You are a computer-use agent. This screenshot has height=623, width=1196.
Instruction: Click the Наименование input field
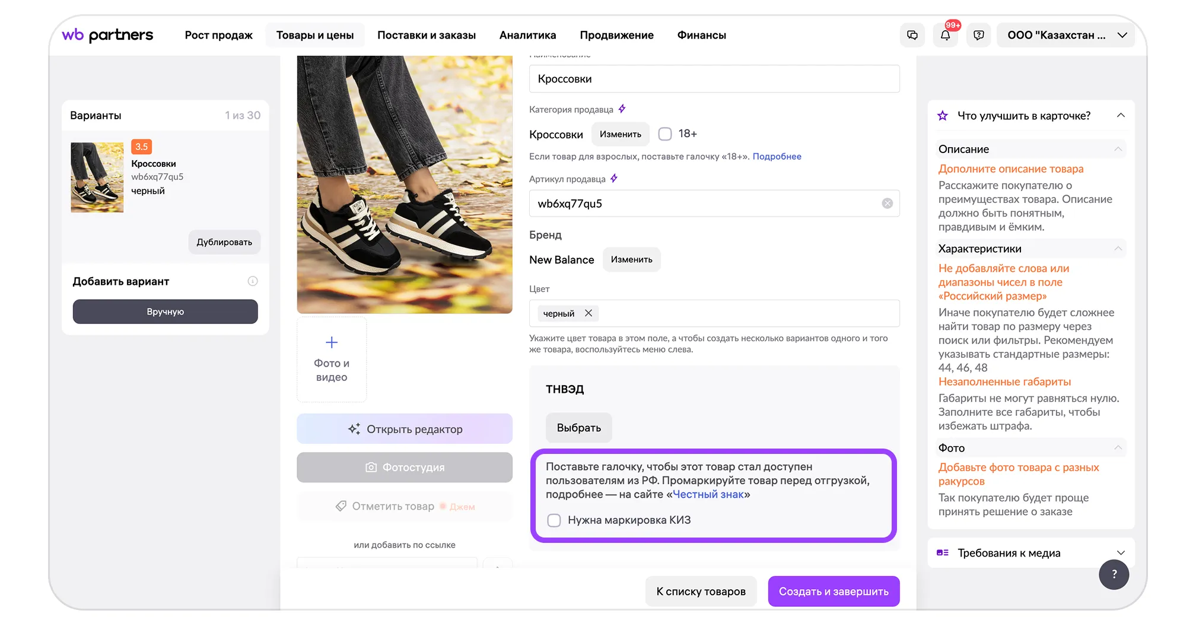(714, 79)
